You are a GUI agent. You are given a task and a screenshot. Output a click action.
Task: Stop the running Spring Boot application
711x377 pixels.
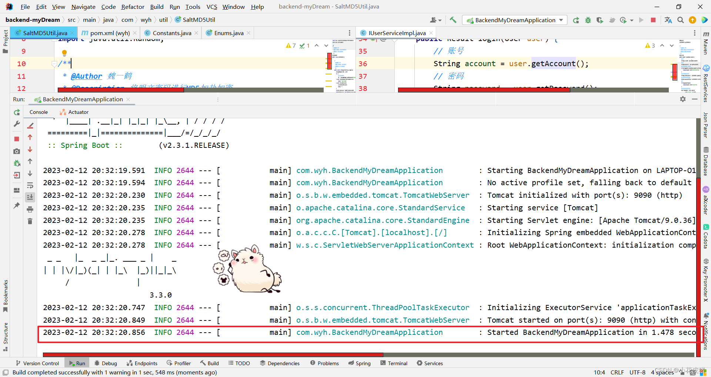pyautogui.click(x=16, y=139)
